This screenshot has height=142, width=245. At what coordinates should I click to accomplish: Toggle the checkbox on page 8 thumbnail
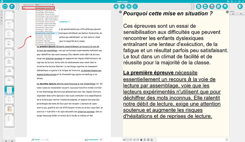(13, 77)
